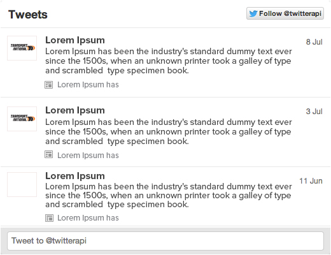Expand 'Lorem Ipsum has' summary on 8 Jul tweet

pos(88,85)
